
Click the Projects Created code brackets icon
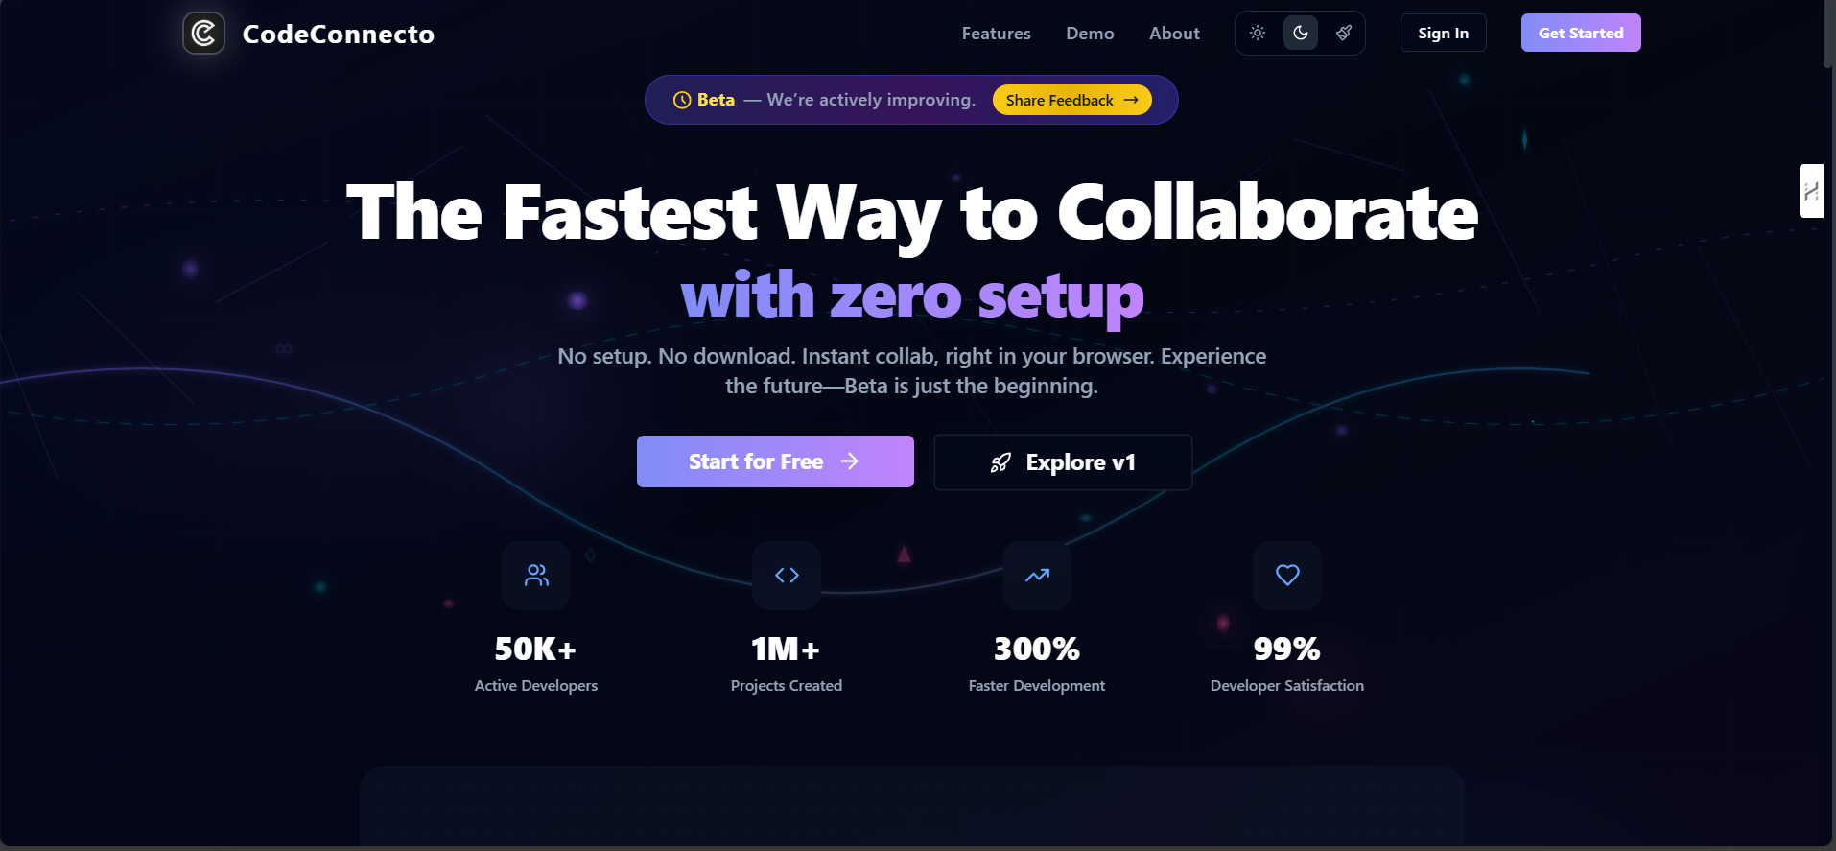click(787, 575)
